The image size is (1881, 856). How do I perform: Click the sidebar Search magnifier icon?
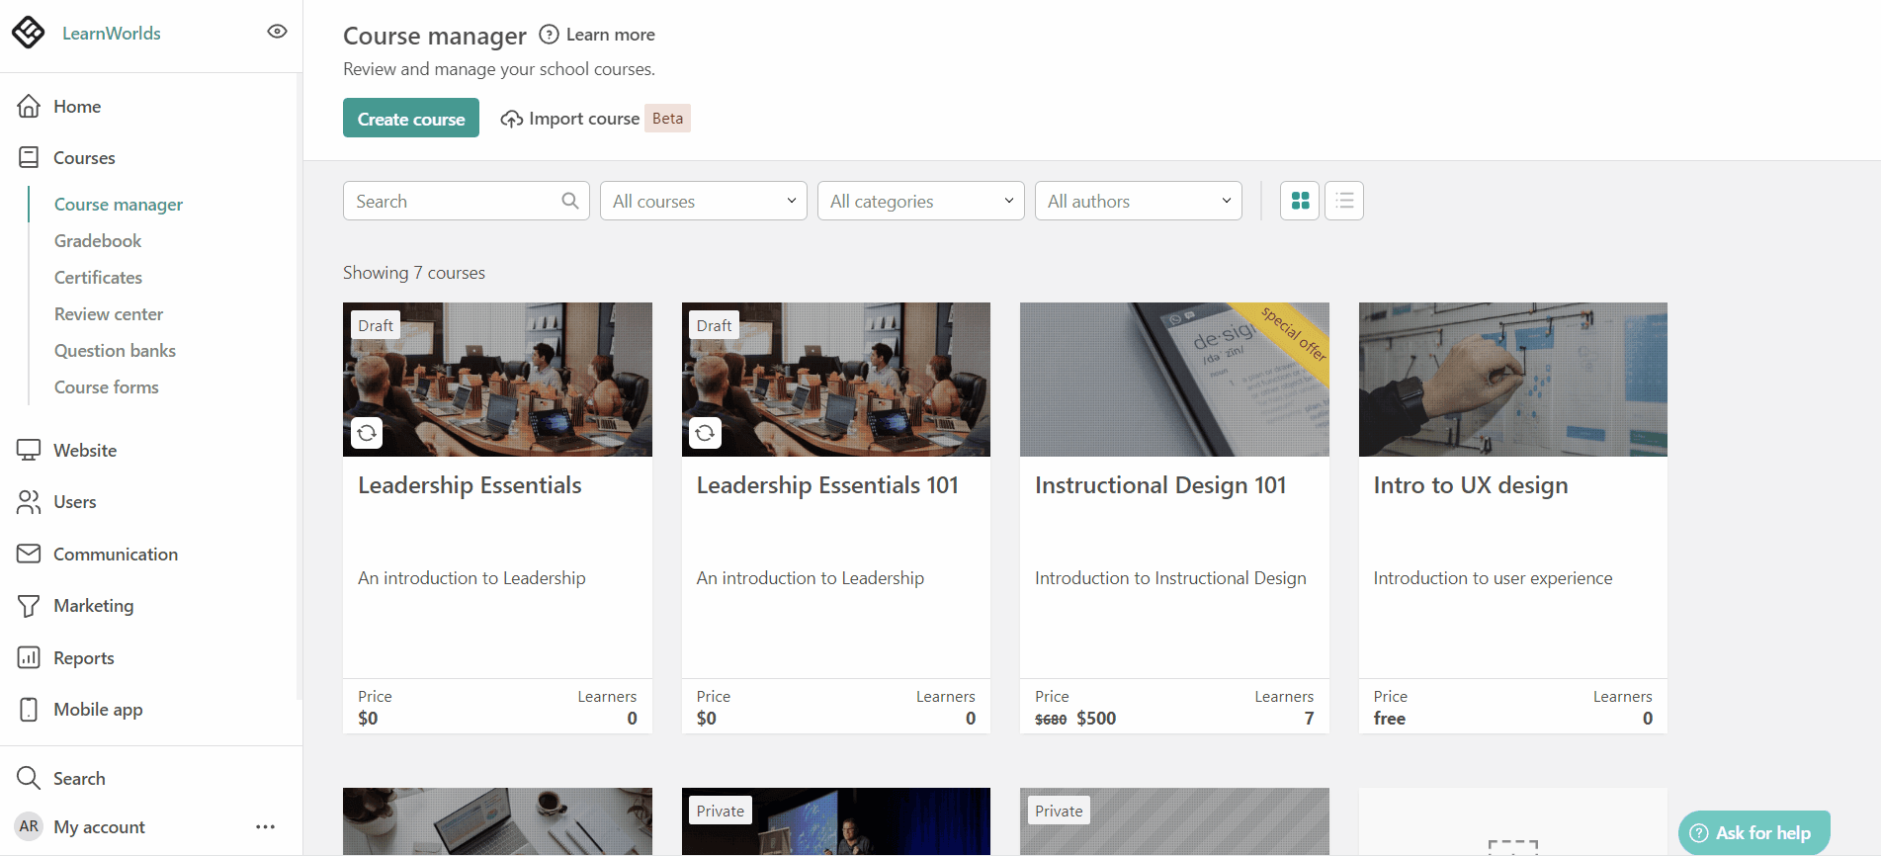coord(29,778)
